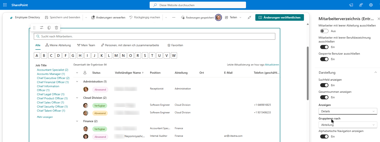Viewport: 380px width, 142px height.
Task: Open the 'Gruppieren nach' dropdown showing Abteilung
Action: [x=348, y=125]
